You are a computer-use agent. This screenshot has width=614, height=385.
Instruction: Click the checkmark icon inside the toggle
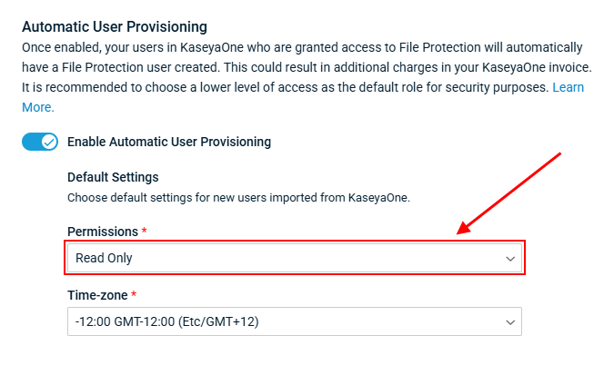click(x=49, y=142)
